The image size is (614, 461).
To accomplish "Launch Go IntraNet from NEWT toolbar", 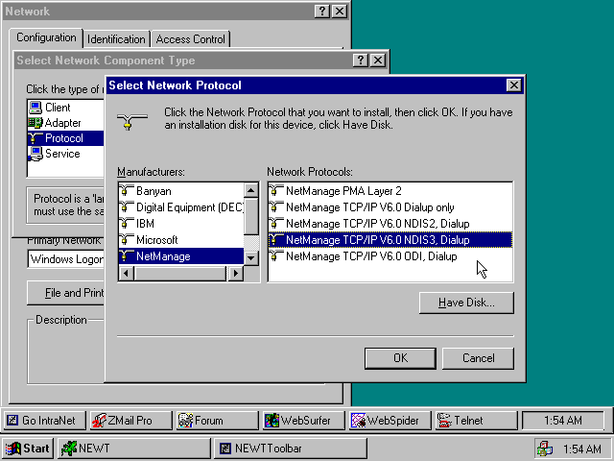I will click(x=45, y=421).
